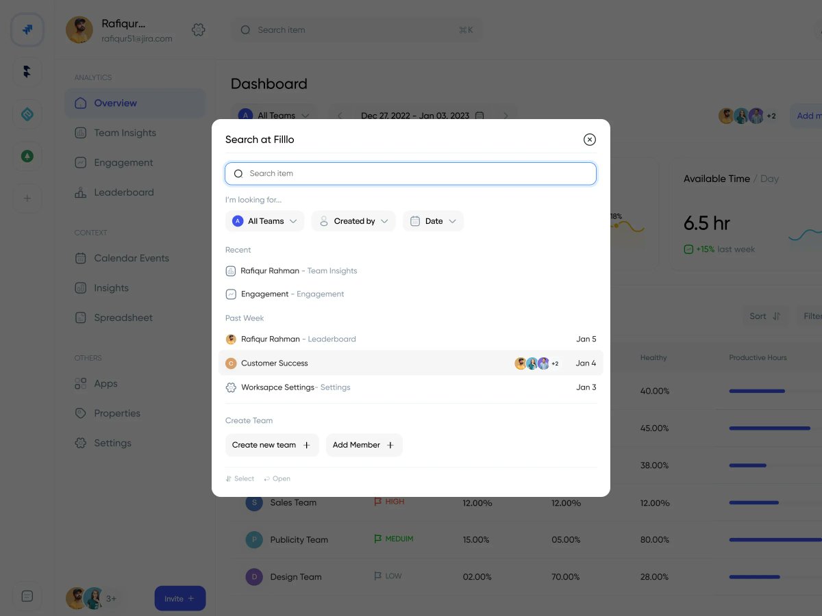
Task: Open the All Teams dropdown on the Dashboard
Action: coord(275,116)
